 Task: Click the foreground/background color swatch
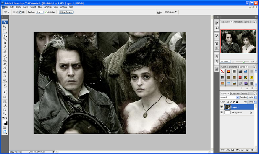tap(5, 122)
